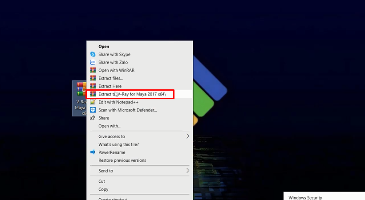Choose Open at the top of the menu
Viewport: 365px width, 200px height.
pos(104,46)
